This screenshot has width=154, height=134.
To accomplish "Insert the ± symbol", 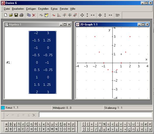I will 104,129.
